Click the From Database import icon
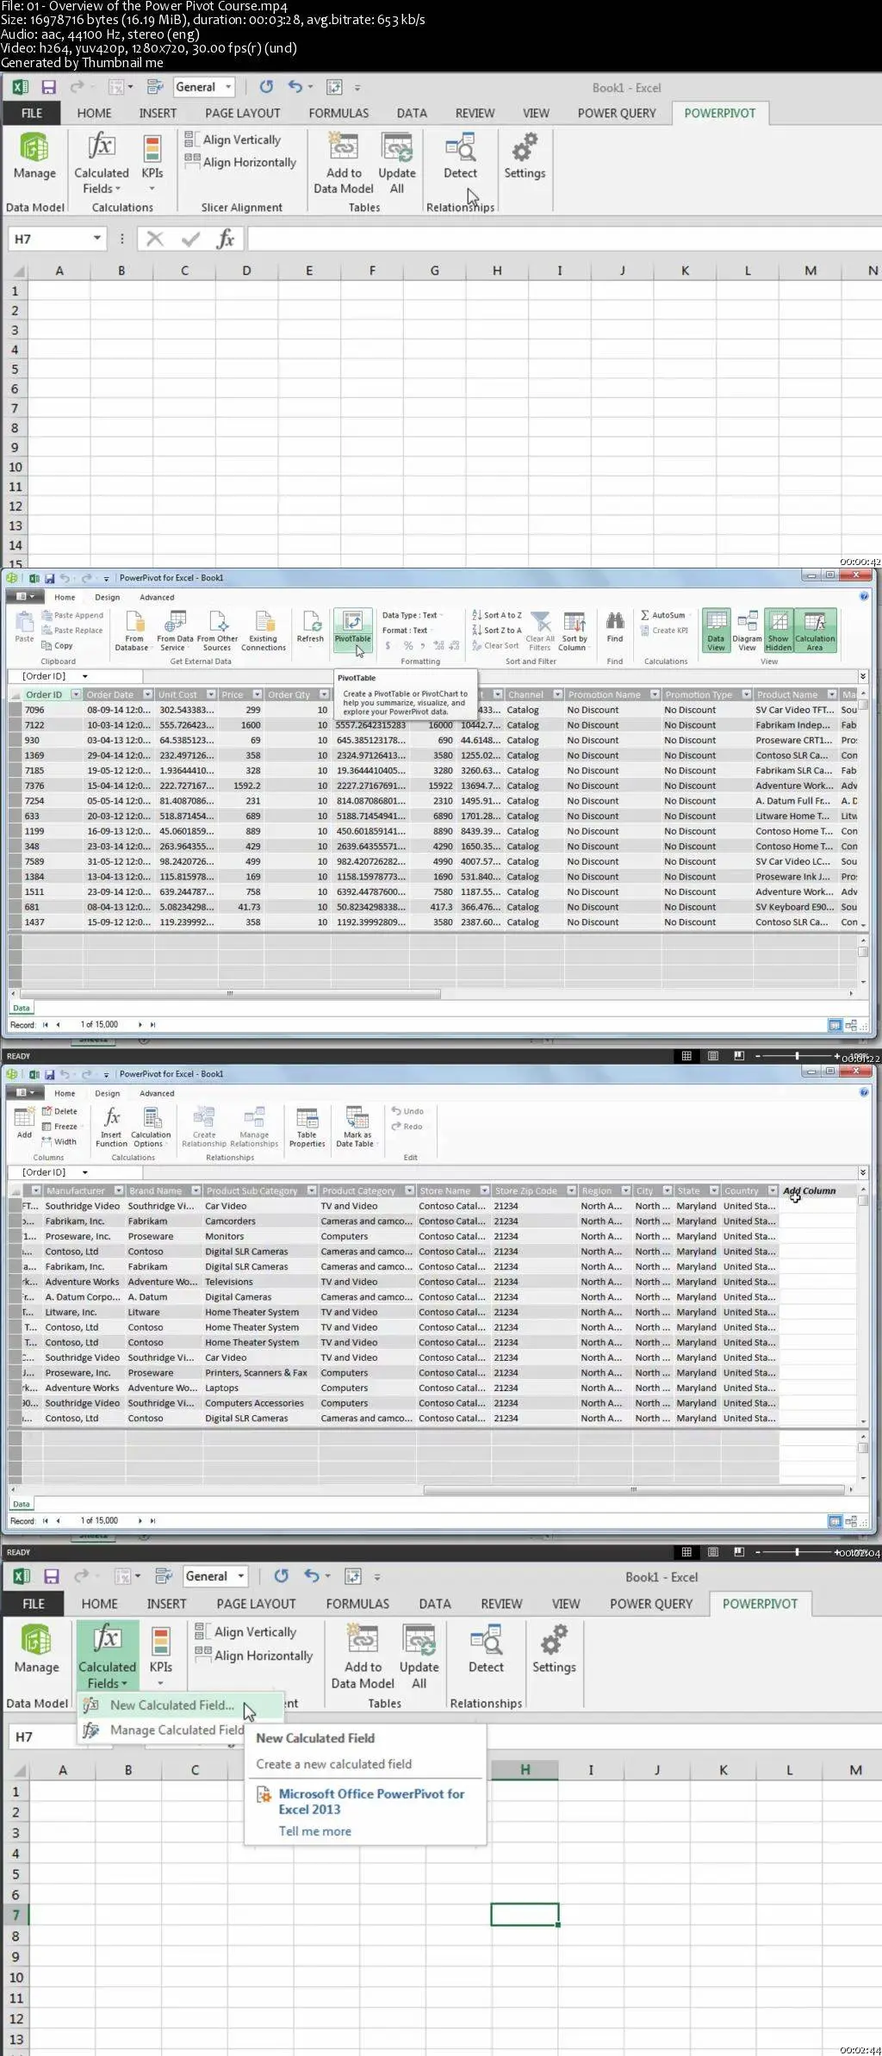Screen dimensions: 882x2056 pos(134,630)
